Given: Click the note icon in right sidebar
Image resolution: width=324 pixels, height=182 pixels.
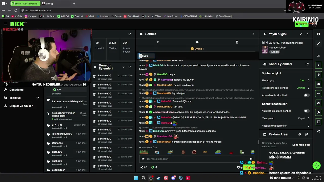Looking at the screenshot, I should [x=319, y=75].
